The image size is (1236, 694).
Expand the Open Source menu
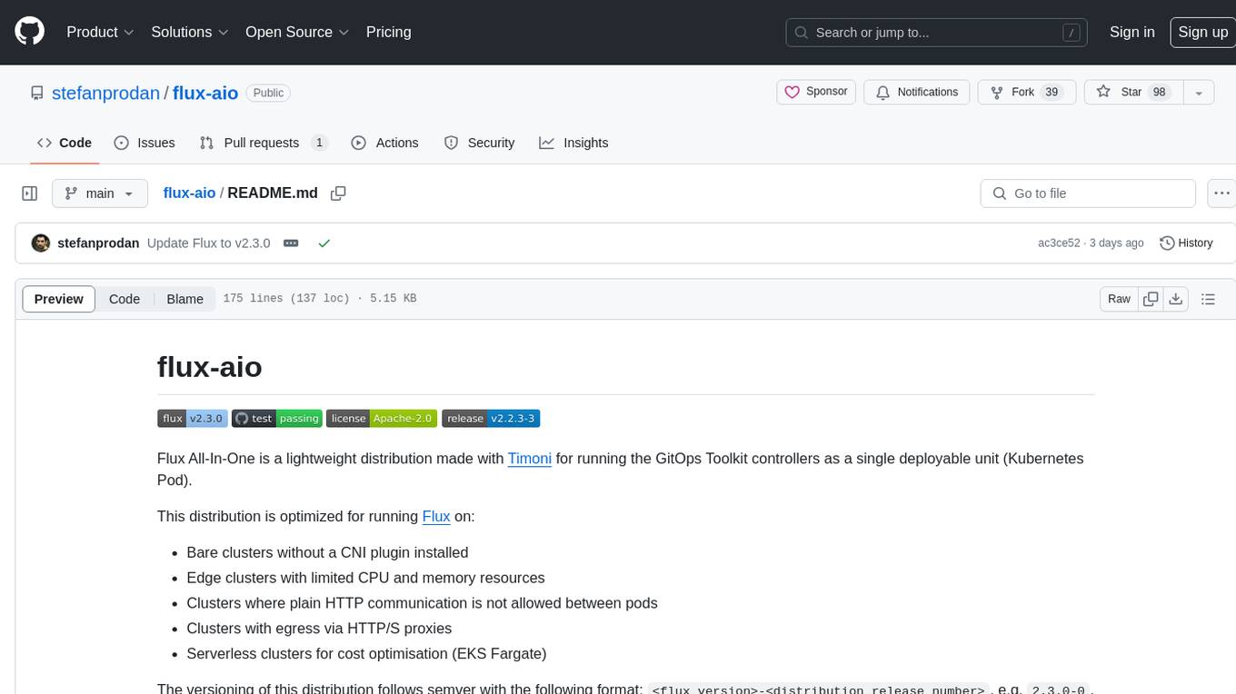point(297,32)
